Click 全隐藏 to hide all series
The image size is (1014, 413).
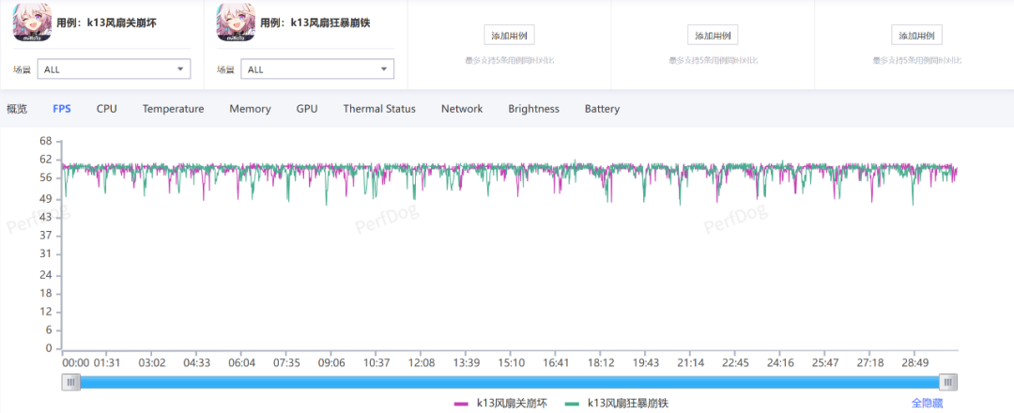coord(929,403)
